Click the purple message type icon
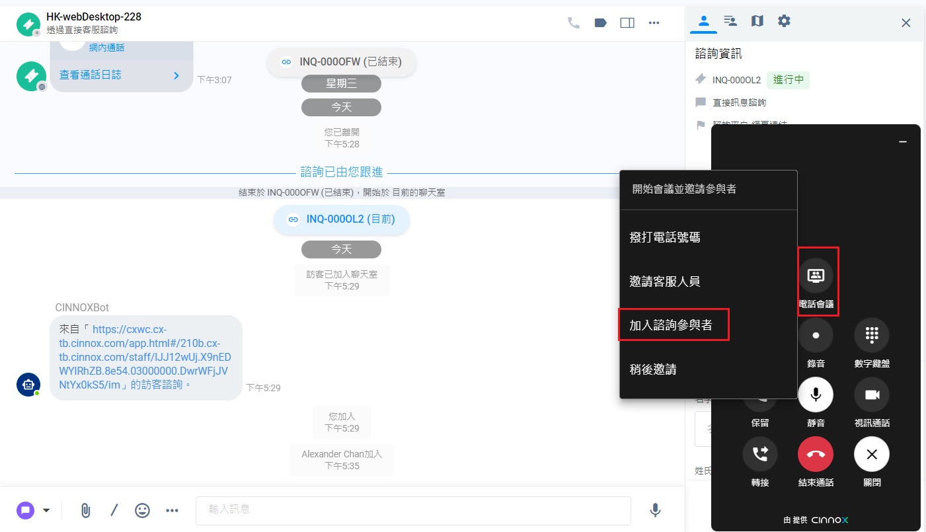The width and height of the screenshot is (926, 532). (x=25, y=510)
